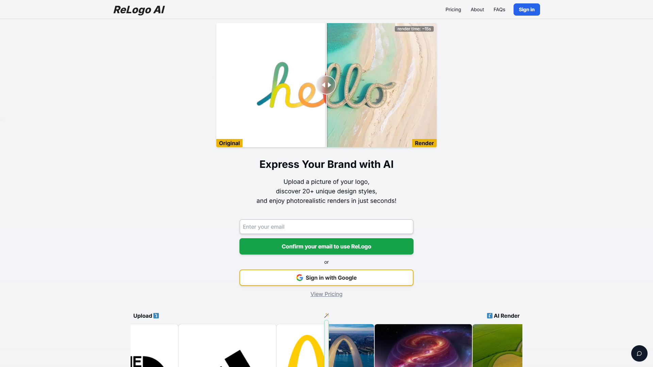653x367 pixels.
Task: Click the before/after slider handle arrows
Action: pyautogui.click(x=326, y=85)
